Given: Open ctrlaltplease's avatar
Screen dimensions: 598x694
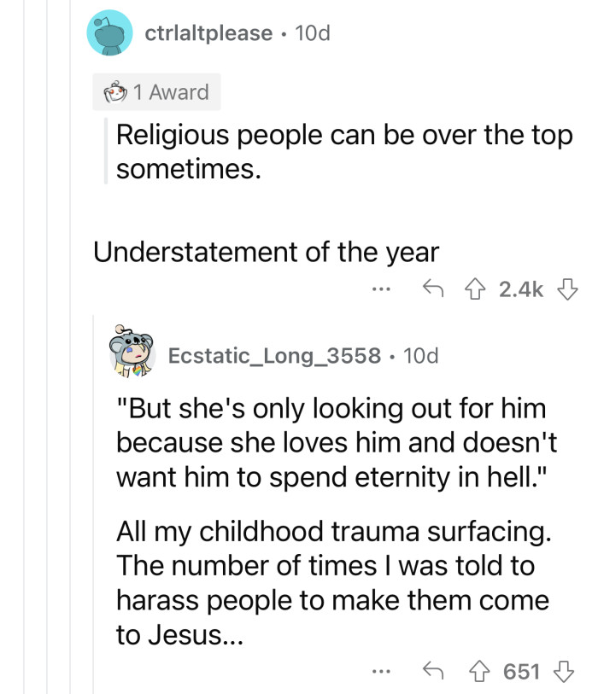Looking at the screenshot, I should point(108,33).
